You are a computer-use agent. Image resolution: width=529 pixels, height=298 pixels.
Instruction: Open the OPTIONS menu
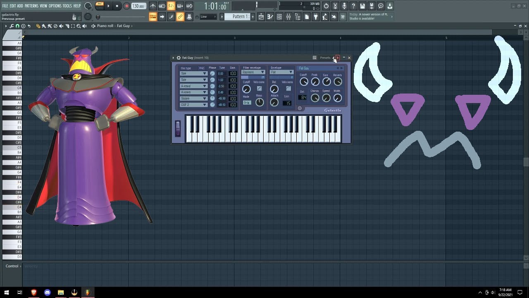(55, 6)
